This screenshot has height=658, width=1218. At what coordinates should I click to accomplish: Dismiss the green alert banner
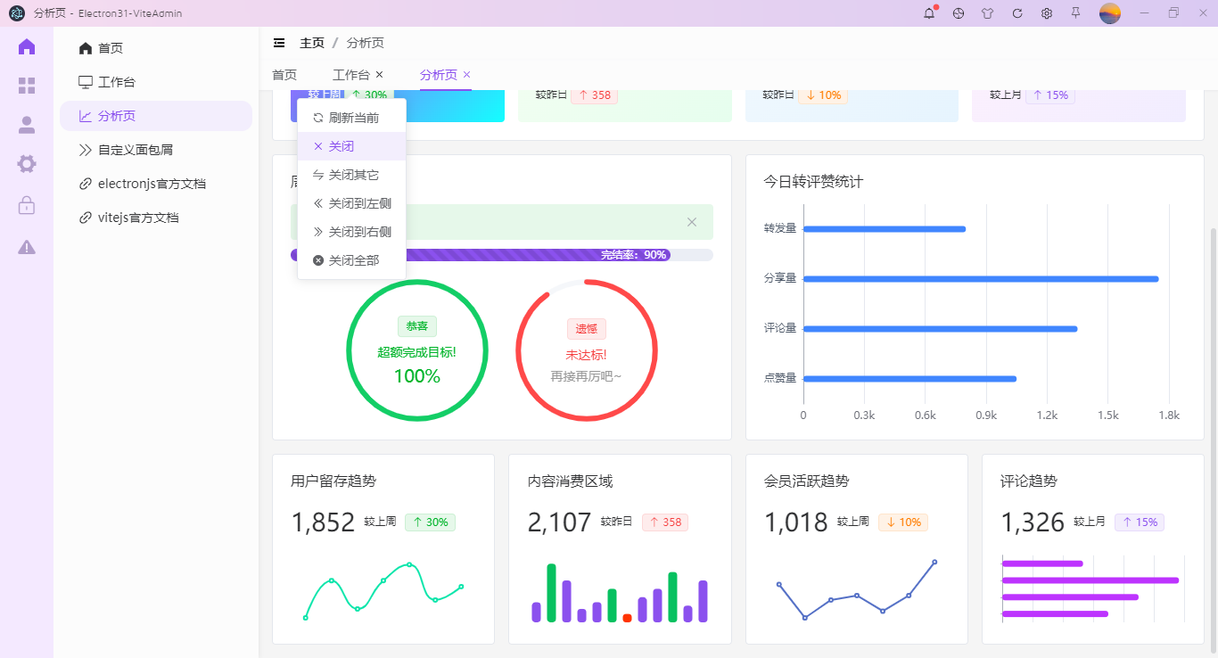(692, 222)
